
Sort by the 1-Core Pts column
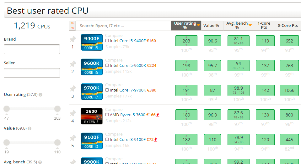coord(265,25)
